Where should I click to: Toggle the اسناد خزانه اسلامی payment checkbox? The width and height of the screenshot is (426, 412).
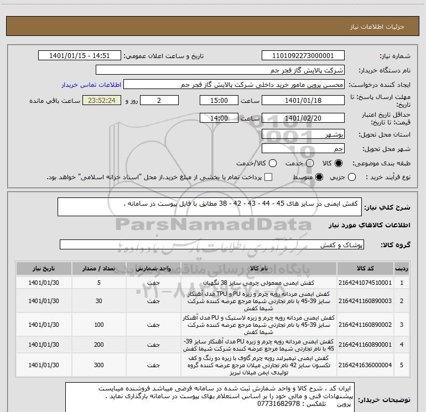(x=268, y=177)
